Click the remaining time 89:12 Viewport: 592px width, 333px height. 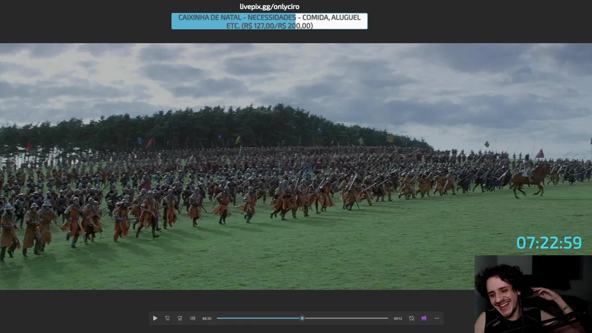[398, 318]
